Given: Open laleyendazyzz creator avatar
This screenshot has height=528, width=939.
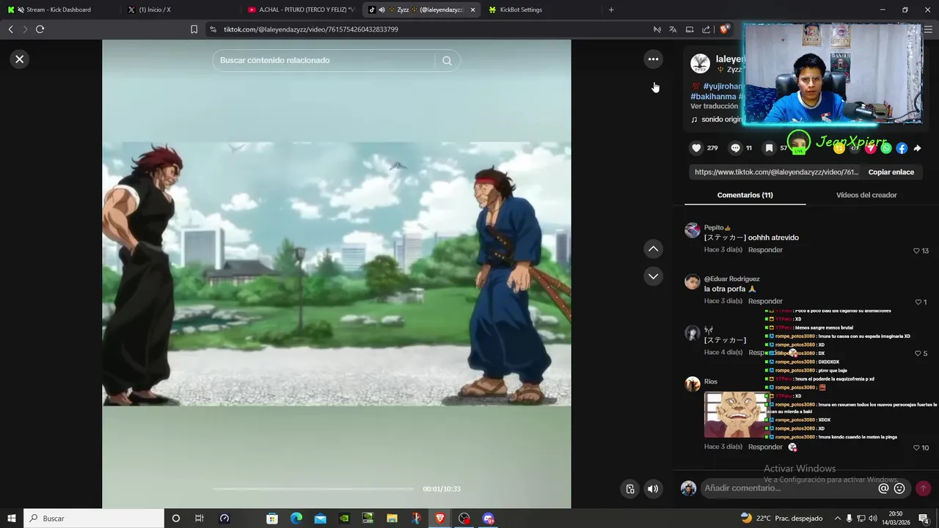Looking at the screenshot, I should (x=700, y=64).
